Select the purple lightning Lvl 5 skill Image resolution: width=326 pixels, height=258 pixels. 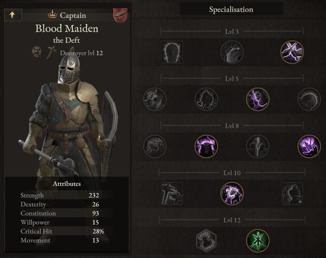258,99
